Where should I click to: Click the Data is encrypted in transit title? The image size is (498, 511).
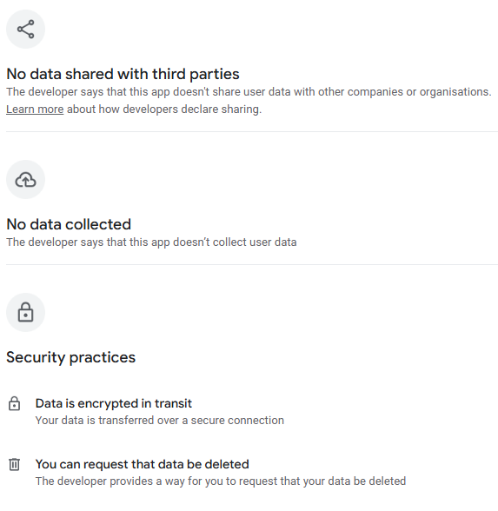pos(113,403)
